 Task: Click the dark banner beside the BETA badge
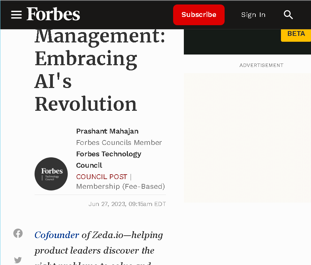232,42
